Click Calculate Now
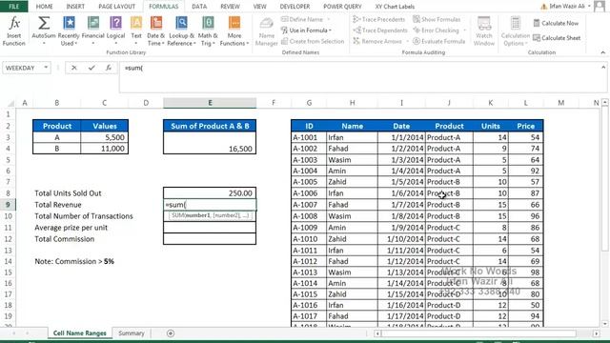 tap(556, 23)
